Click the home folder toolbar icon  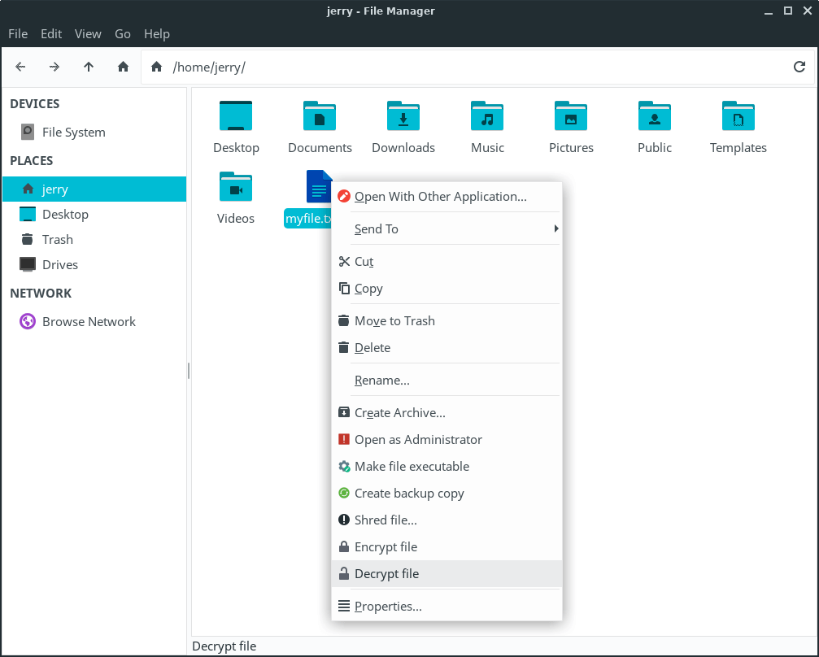[x=123, y=67]
